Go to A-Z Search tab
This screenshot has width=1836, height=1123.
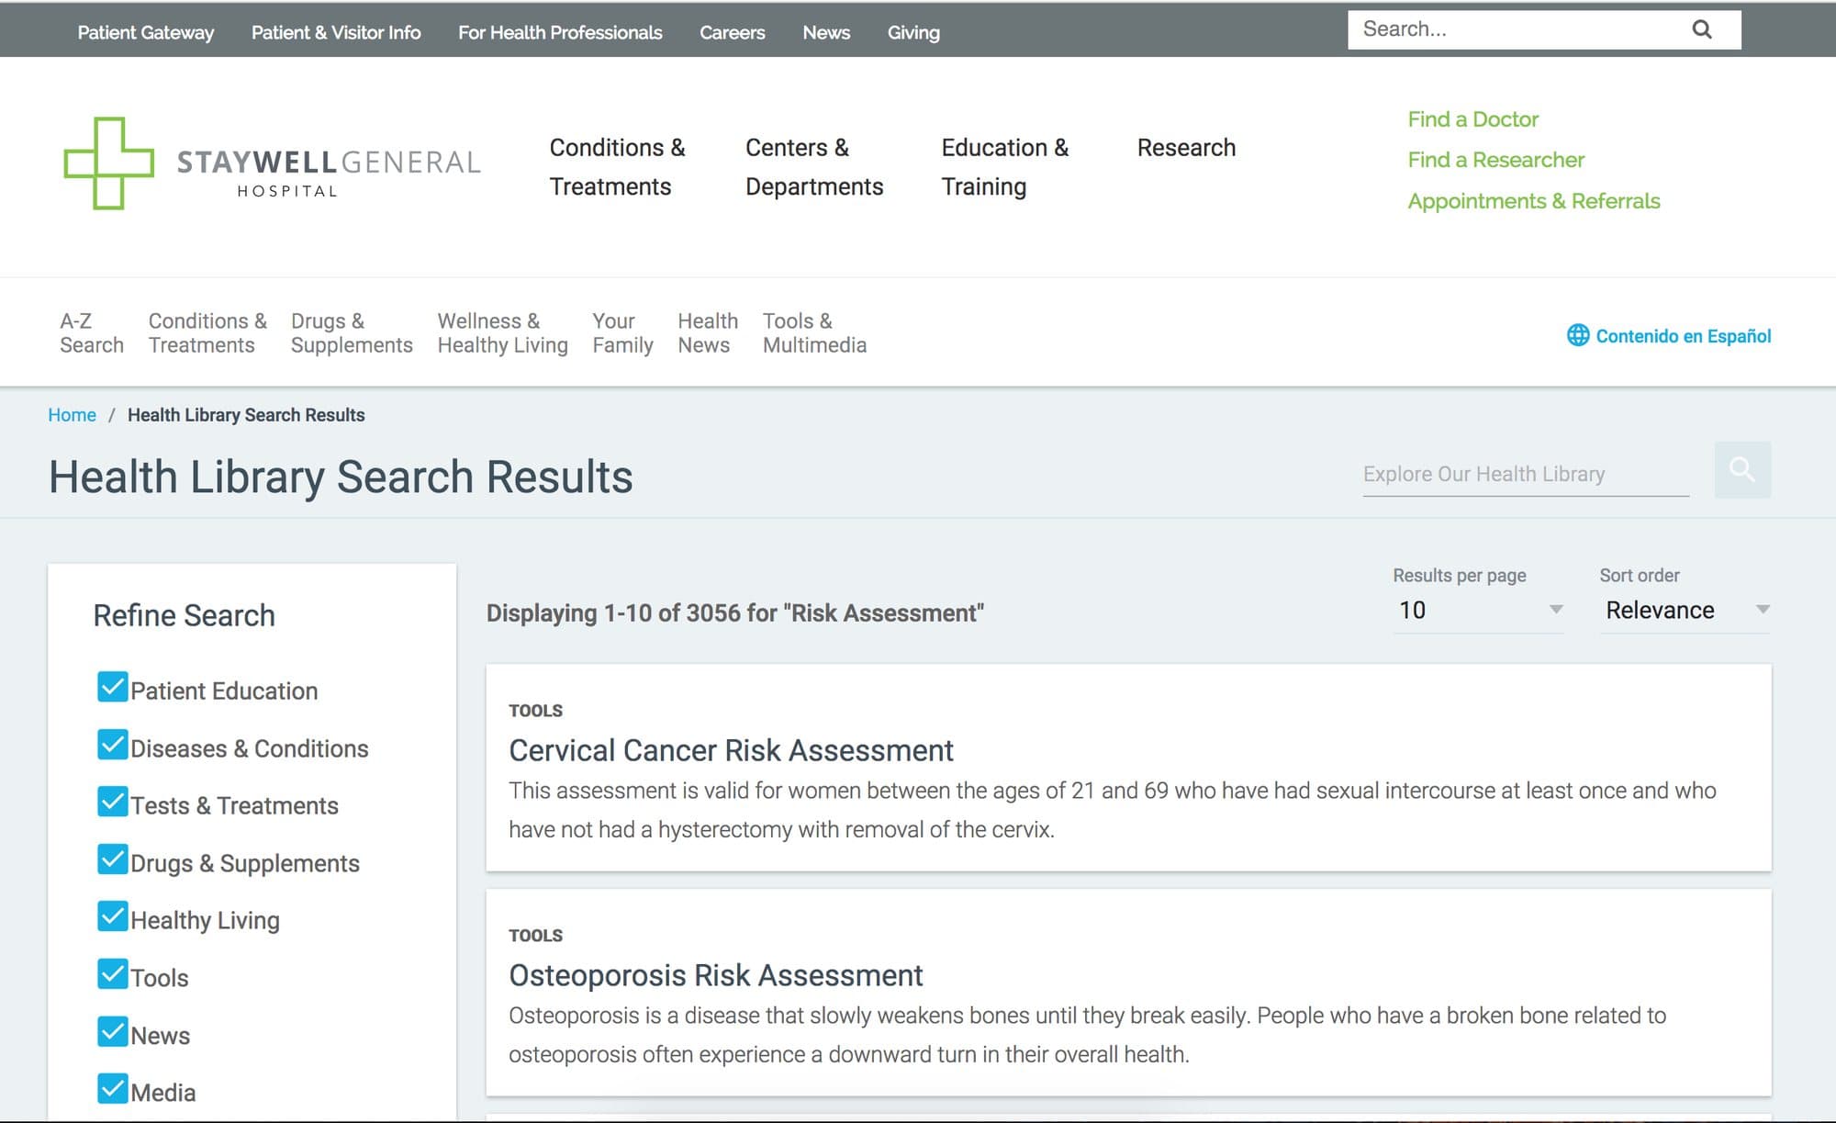92,333
